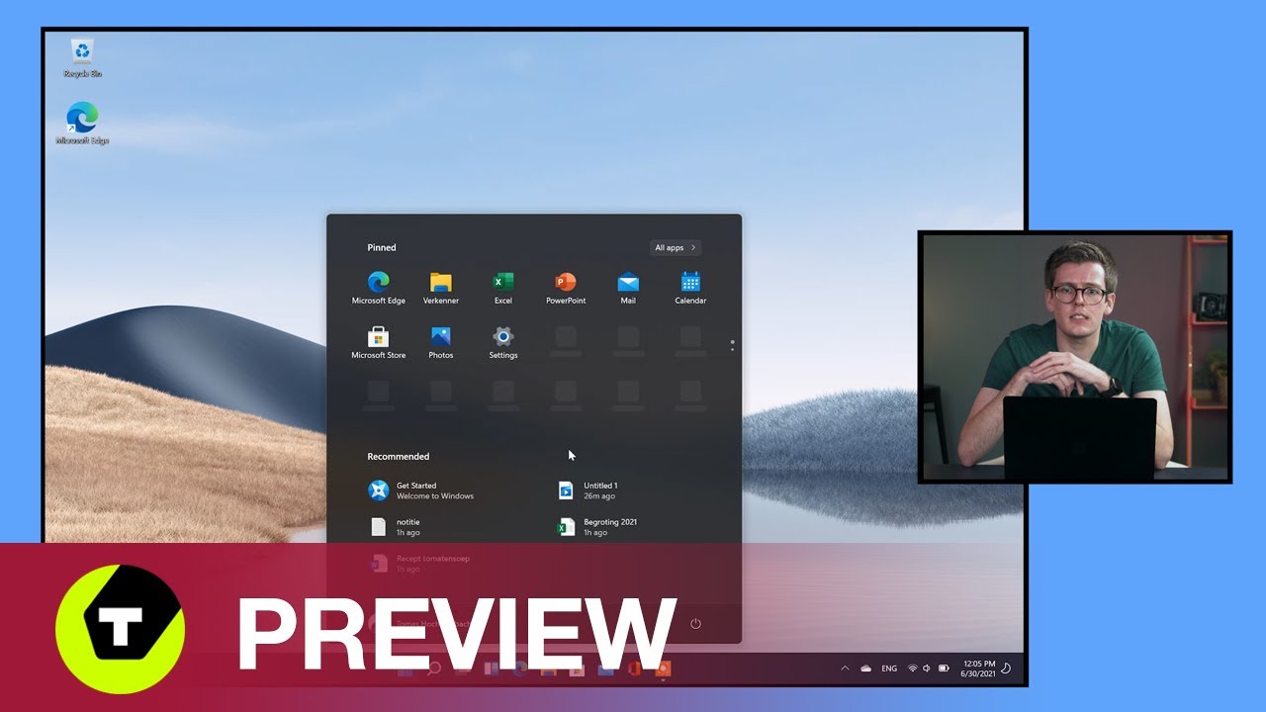Open the recommended notitie document

396,526
